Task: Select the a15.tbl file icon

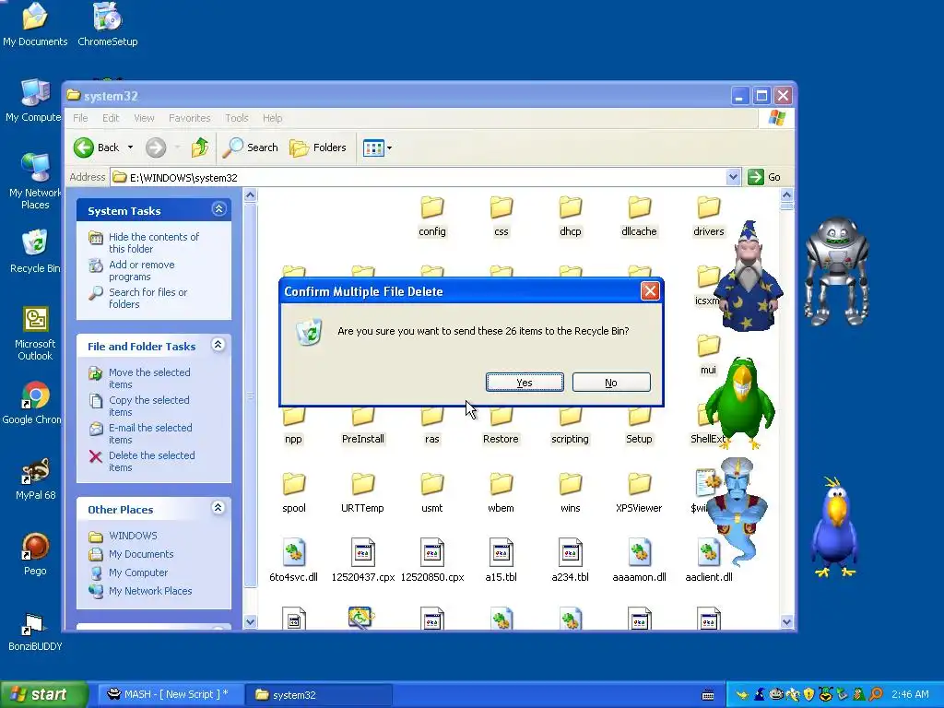Action: [501, 552]
